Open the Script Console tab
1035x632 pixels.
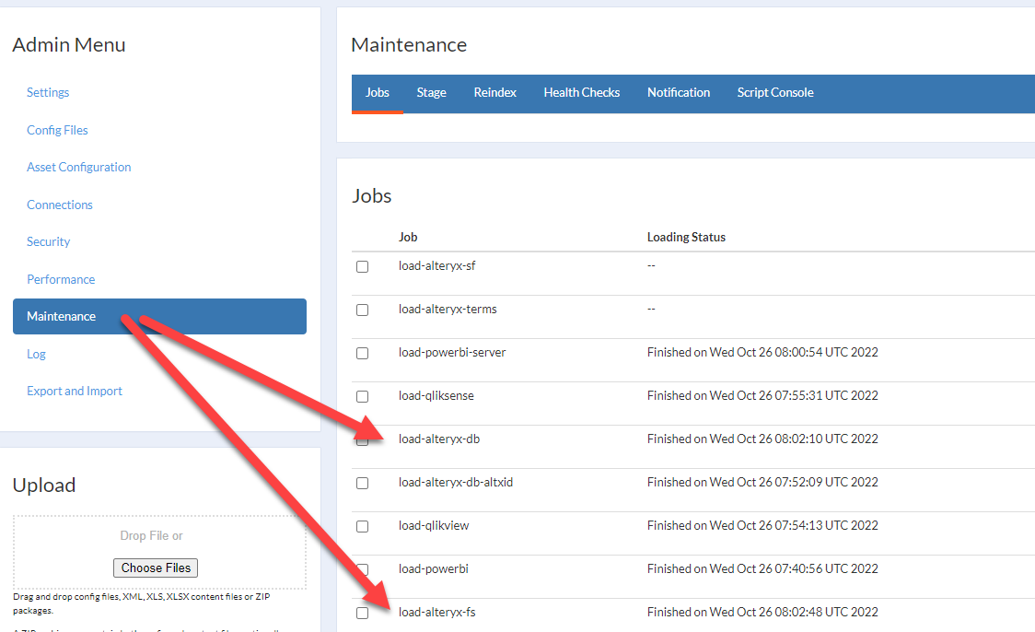click(x=774, y=92)
